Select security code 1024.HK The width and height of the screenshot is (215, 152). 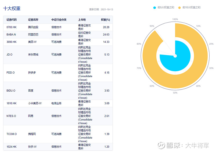(x=12, y=147)
